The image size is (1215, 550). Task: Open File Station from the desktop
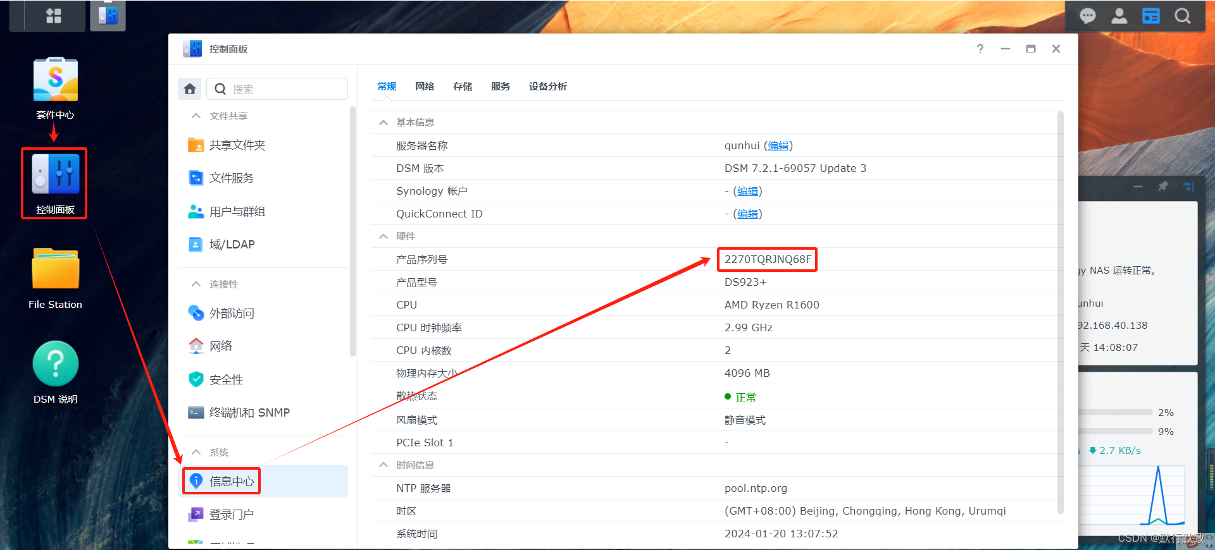[55, 278]
